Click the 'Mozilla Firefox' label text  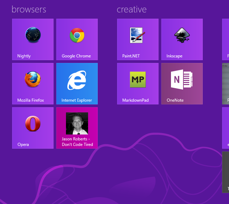(x=31, y=100)
